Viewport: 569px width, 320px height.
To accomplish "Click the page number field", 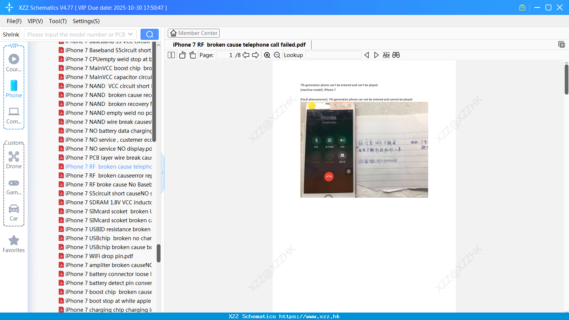I will [225, 55].
